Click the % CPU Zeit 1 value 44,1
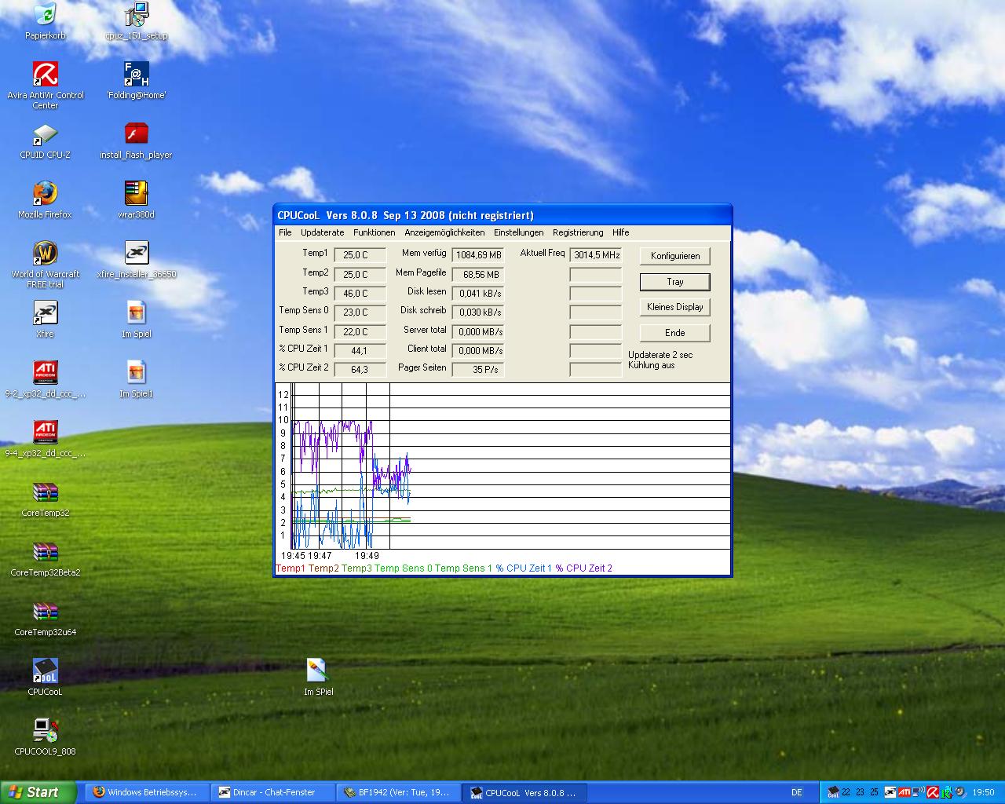The width and height of the screenshot is (1005, 804). coord(360,351)
